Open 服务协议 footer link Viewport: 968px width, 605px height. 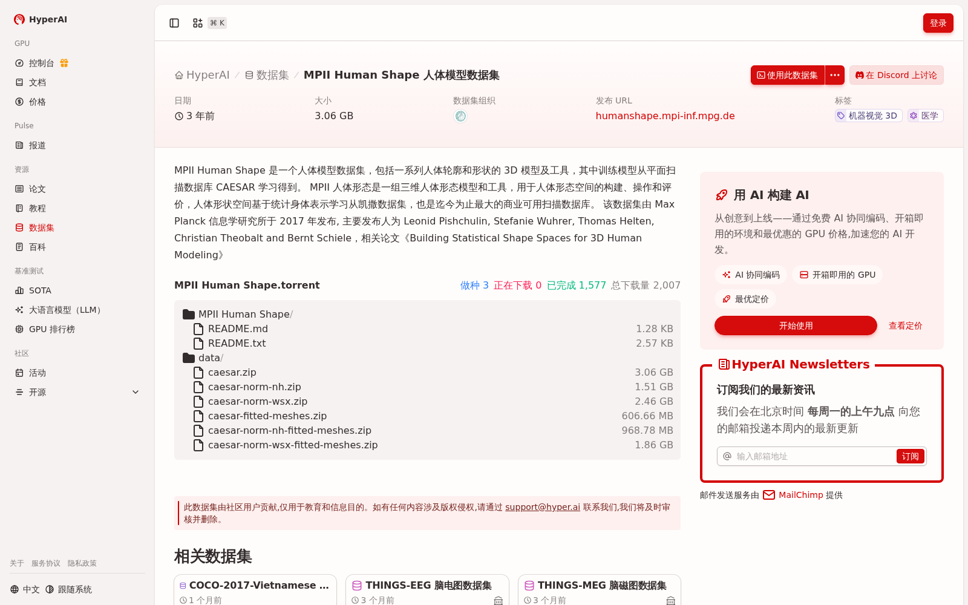point(46,563)
